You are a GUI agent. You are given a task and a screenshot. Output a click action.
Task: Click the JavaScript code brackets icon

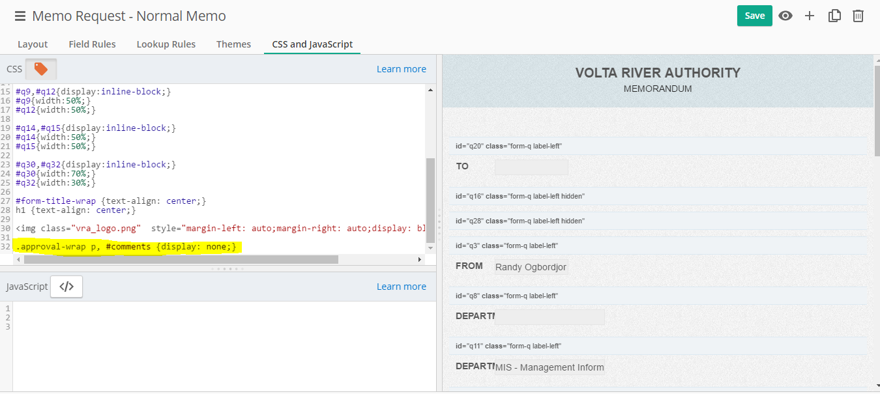(66, 287)
